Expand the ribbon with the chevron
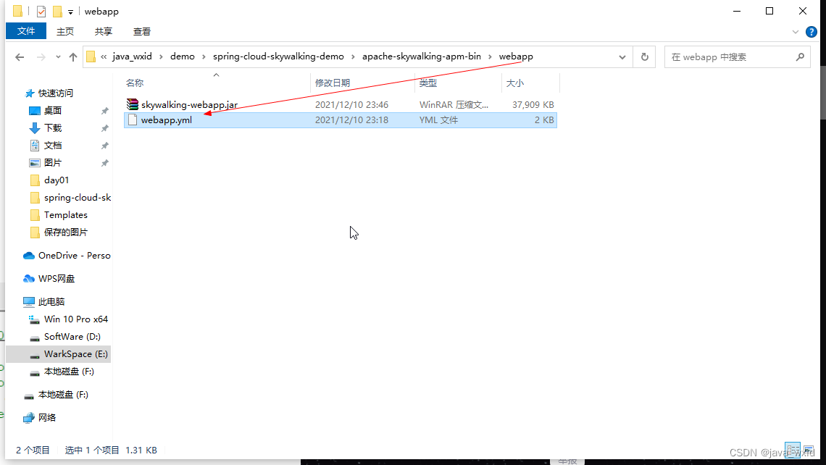Screen dimensions: 826x465 pyautogui.click(x=796, y=32)
